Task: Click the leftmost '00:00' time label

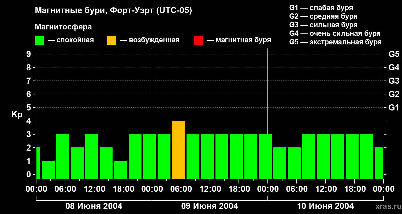Action: 36,189
